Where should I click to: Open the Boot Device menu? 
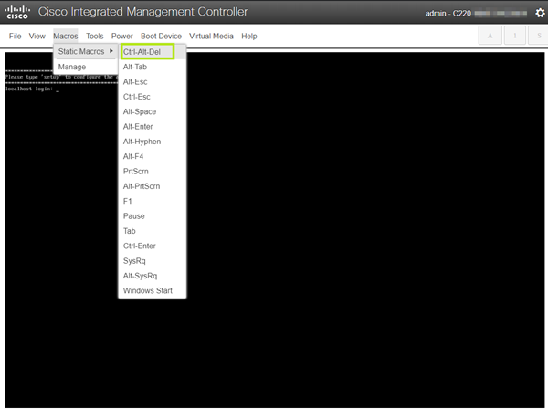click(161, 36)
